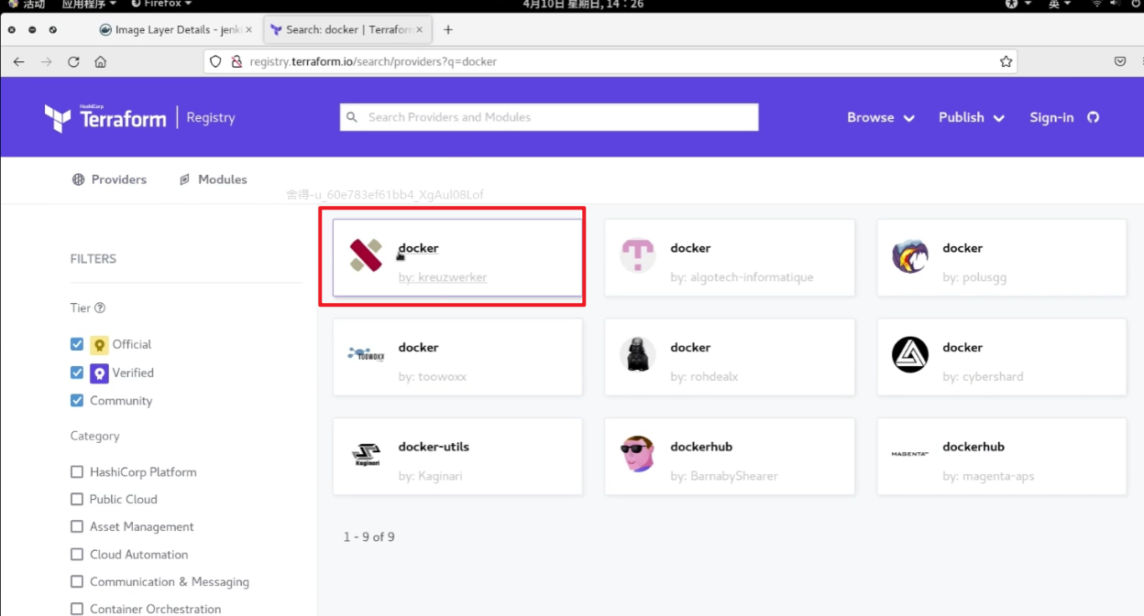Screen dimensions: 1144x616
Task: Open the clock and calendar in top bar
Action: click(x=583, y=5)
